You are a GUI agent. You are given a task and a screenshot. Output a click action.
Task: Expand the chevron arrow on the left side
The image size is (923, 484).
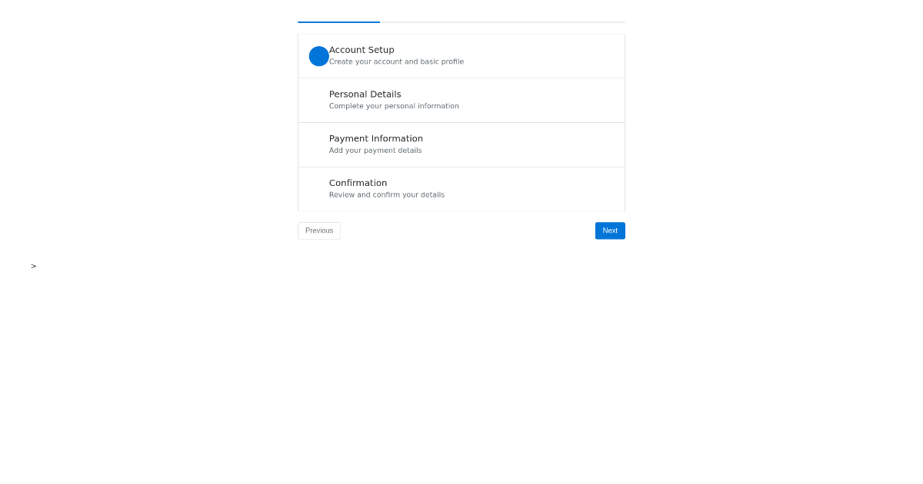tap(33, 266)
